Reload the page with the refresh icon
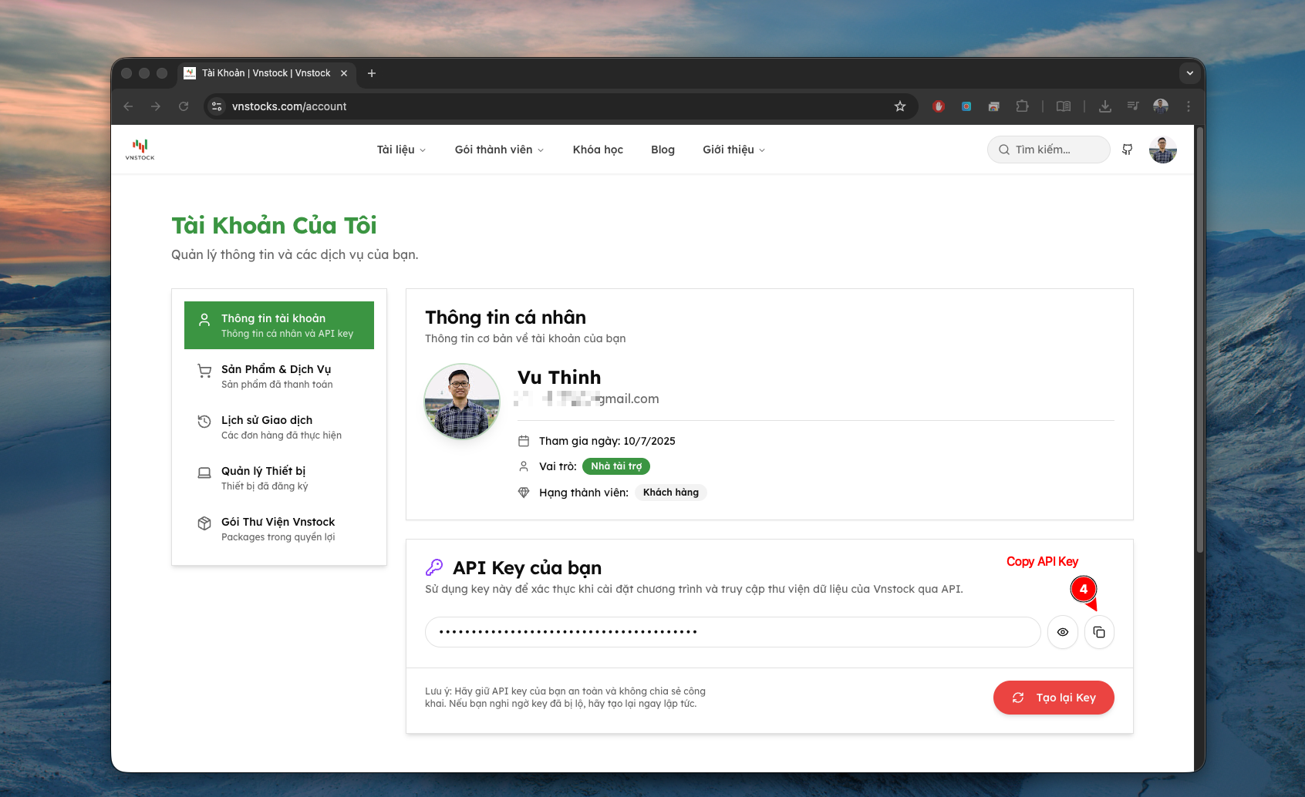This screenshot has width=1305, height=797. point(184,106)
